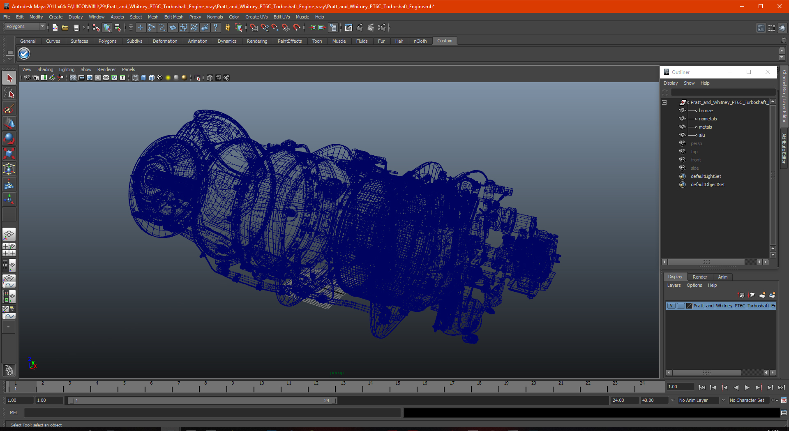
Task: Toggle display type box of Pratt_and_Whitney layer
Action: 681,306
